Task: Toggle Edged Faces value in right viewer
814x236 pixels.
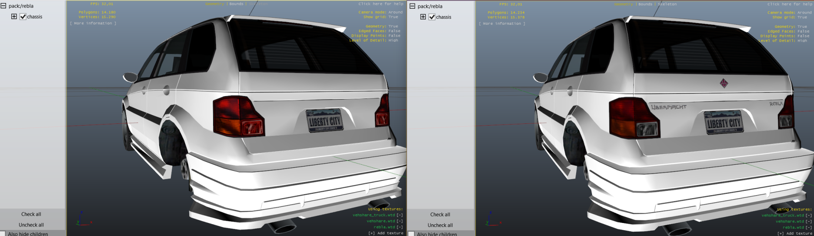Action: [803, 31]
